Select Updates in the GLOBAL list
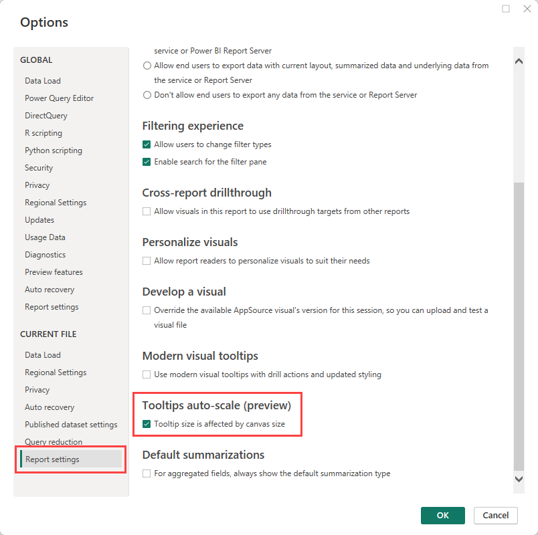This screenshot has height=535, width=538. [x=39, y=219]
